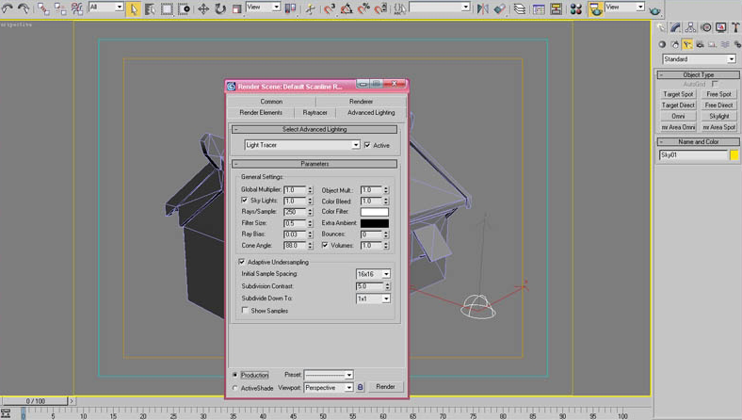This screenshot has width=742, height=420.
Task: Choose the Rectangular Selection Region tool
Action: coord(167,9)
